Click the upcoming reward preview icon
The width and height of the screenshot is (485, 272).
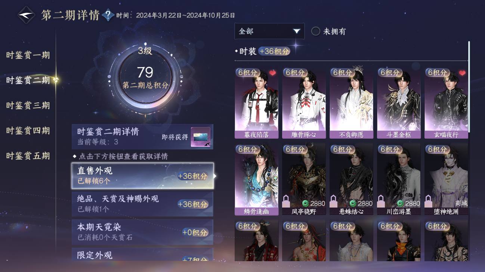[201, 137]
